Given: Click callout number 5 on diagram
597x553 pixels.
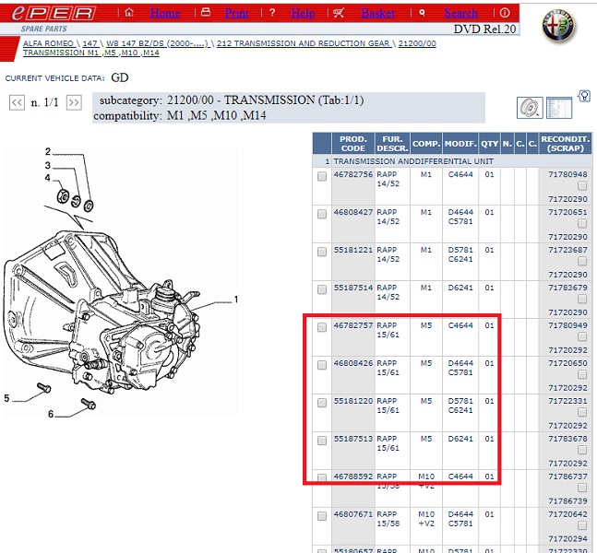Looking at the screenshot, I should [x=6, y=398].
